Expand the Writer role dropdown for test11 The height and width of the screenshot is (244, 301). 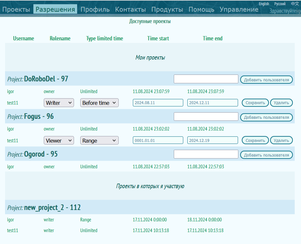coord(59,103)
